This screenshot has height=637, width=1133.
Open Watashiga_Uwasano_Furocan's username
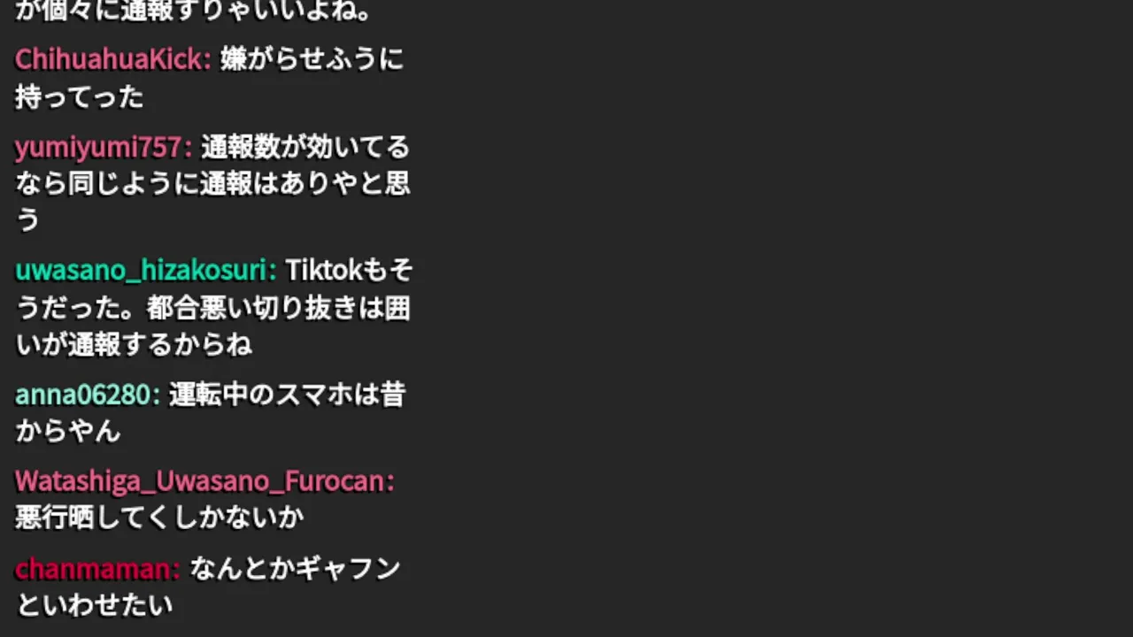(x=204, y=481)
